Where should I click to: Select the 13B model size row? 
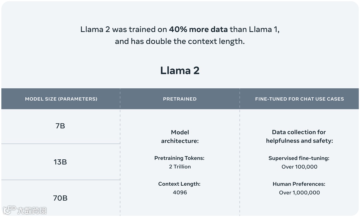click(x=61, y=162)
